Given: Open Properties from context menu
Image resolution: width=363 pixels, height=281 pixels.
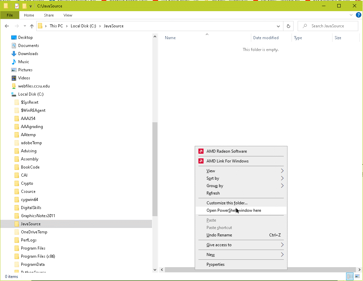Looking at the screenshot, I should 241,264.
